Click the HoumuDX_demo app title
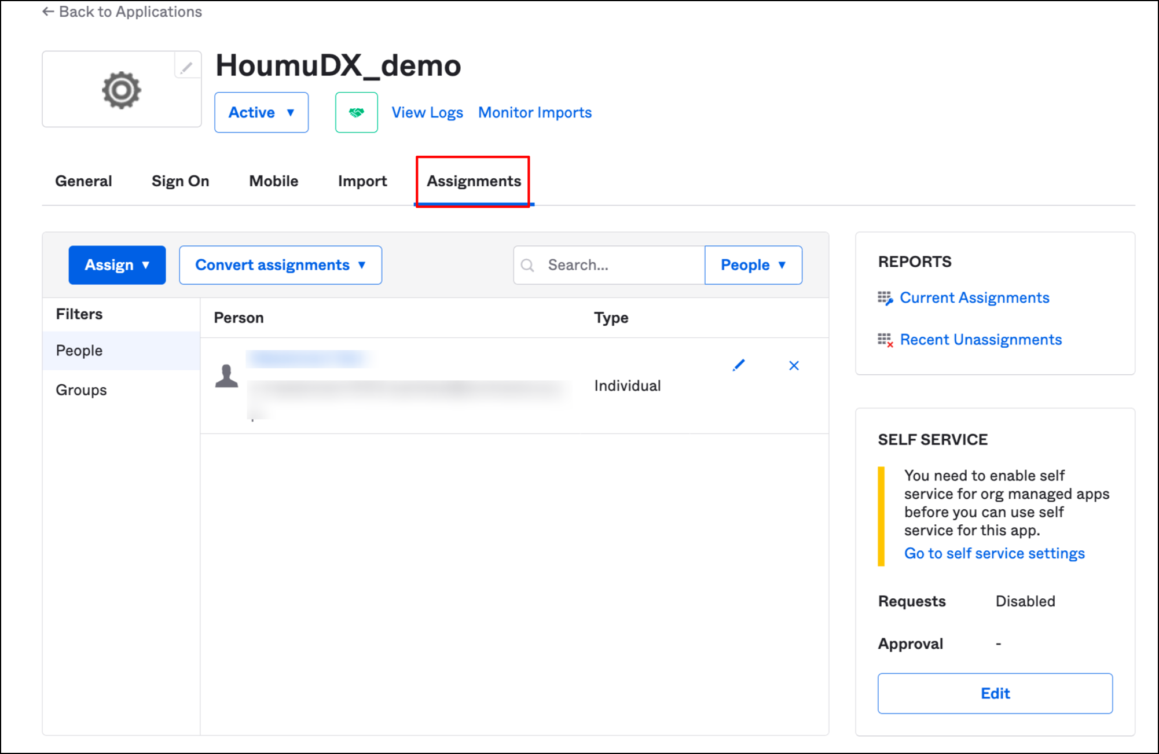This screenshot has width=1159, height=754. tap(338, 65)
